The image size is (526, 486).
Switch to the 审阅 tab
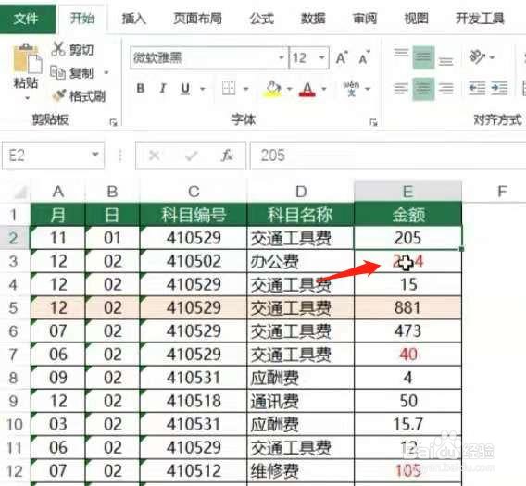point(365,19)
